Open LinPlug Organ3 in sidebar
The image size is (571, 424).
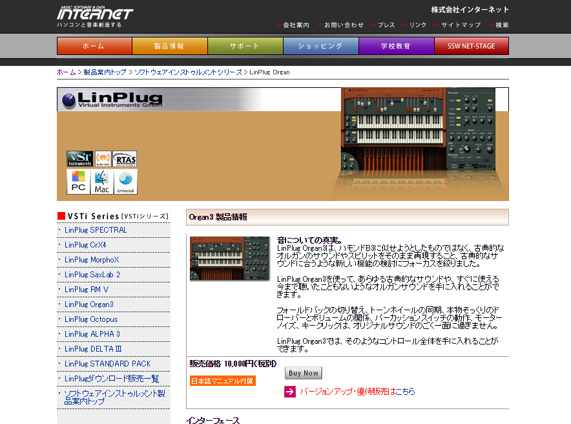[89, 304]
